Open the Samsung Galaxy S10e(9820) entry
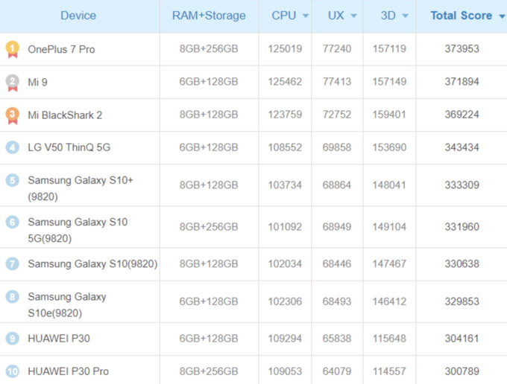This screenshot has height=384, width=507. point(67,304)
